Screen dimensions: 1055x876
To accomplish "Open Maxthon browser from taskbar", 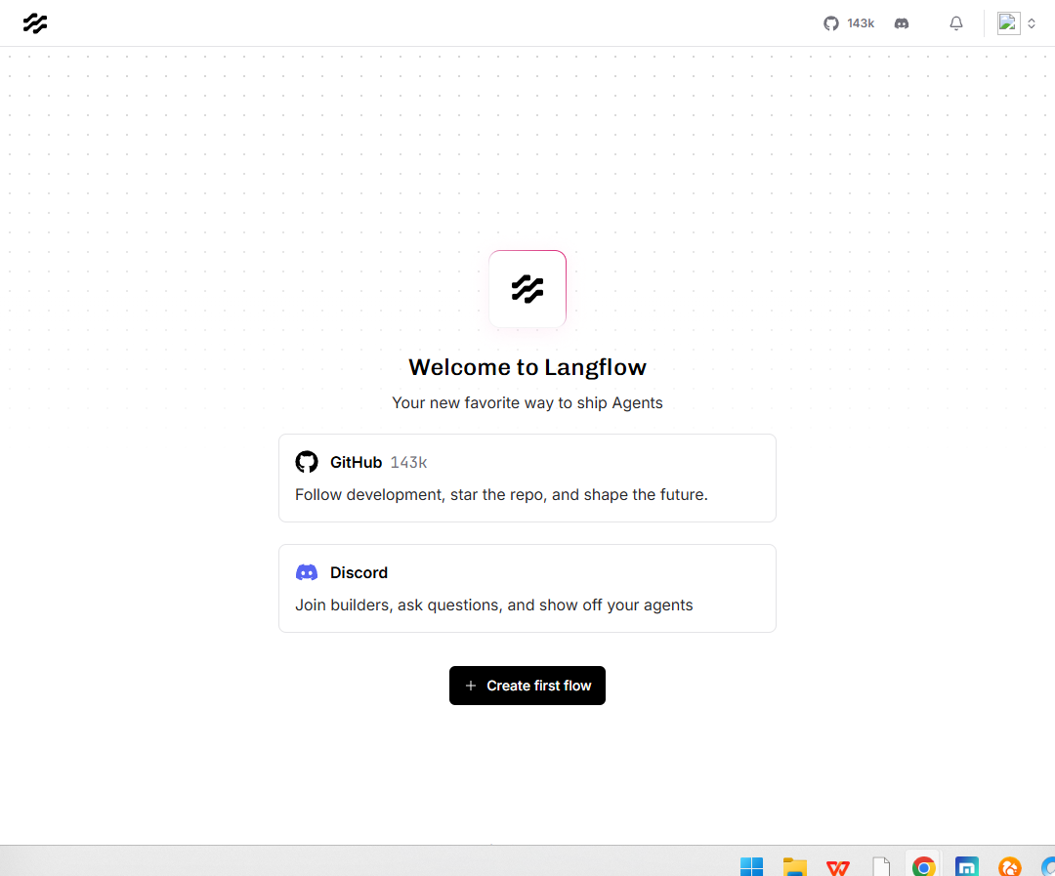I will 967,866.
